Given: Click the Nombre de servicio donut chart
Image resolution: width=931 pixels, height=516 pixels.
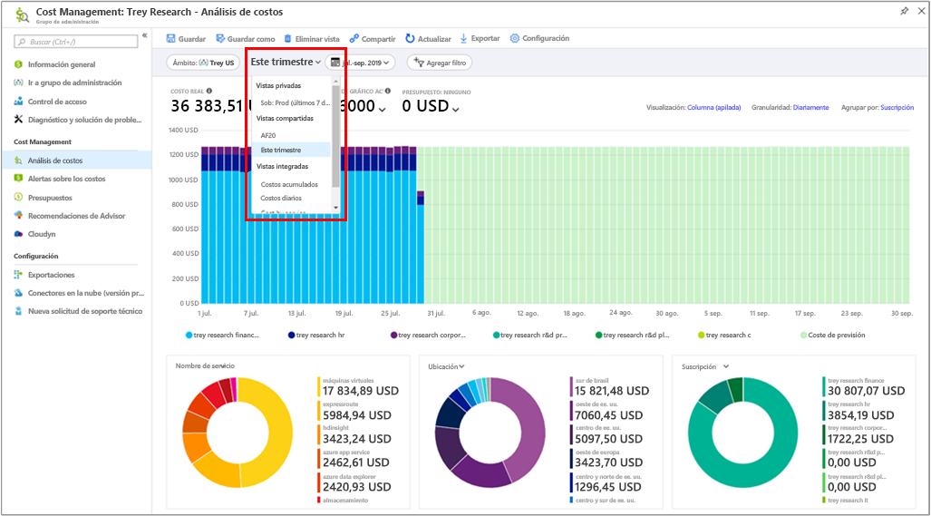Looking at the screenshot, I should pos(238,433).
